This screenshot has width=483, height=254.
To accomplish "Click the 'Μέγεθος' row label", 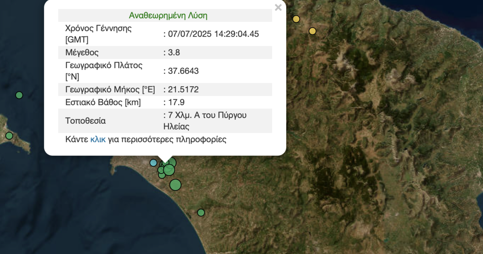I will tap(82, 52).
